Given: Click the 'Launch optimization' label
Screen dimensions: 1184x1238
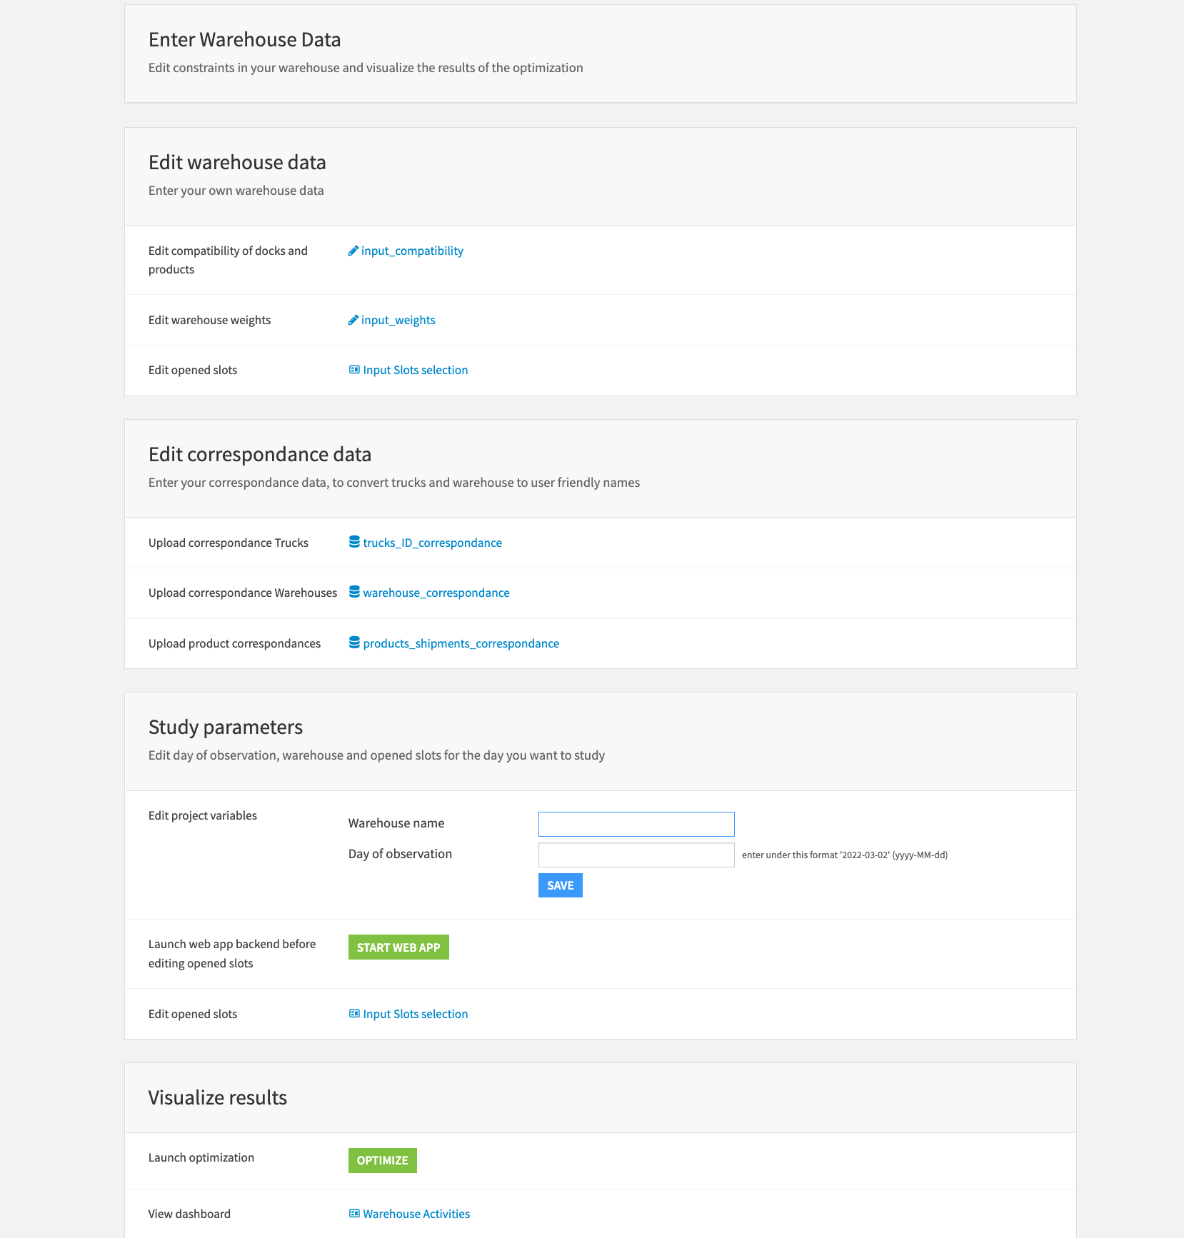Looking at the screenshot, I should click(201, 1157).
